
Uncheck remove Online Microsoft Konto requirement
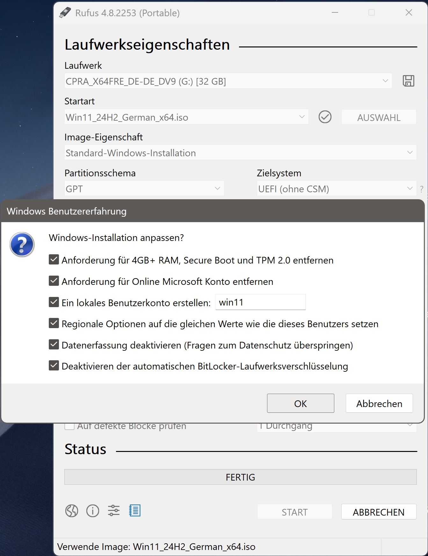[x=54, y=281]
